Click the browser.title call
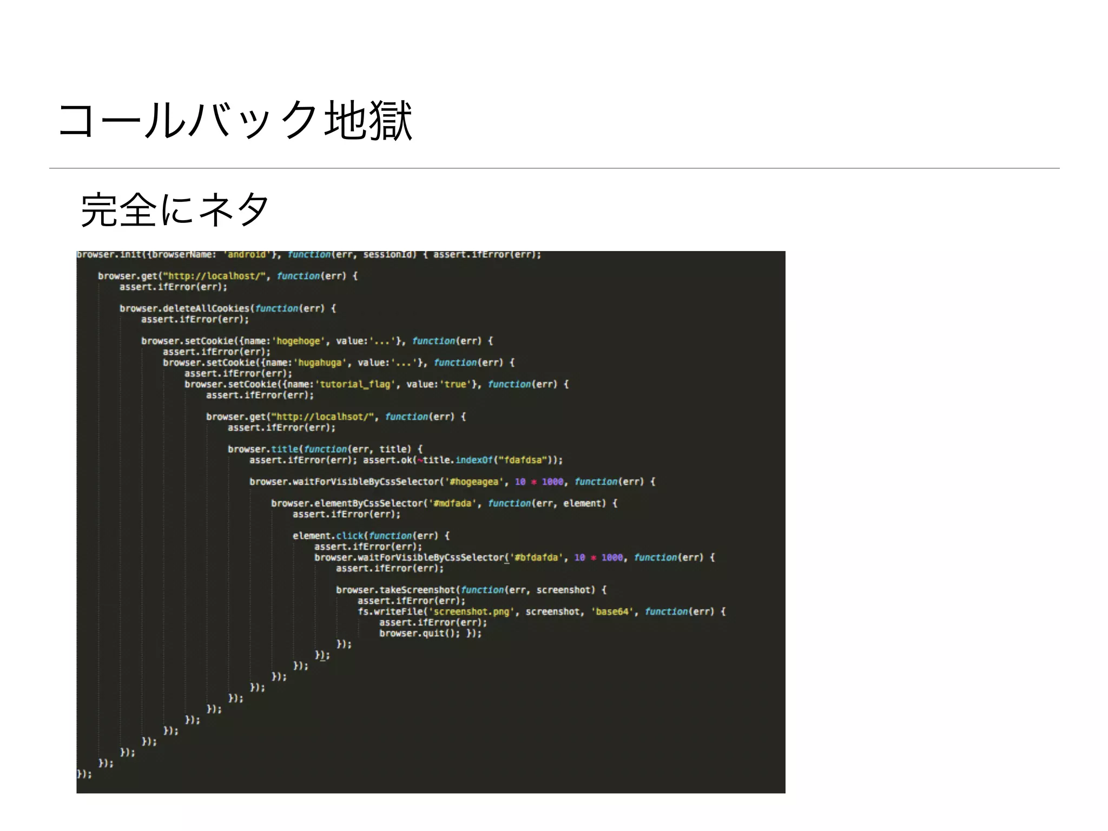The image size is (1108, 831). 263,449
